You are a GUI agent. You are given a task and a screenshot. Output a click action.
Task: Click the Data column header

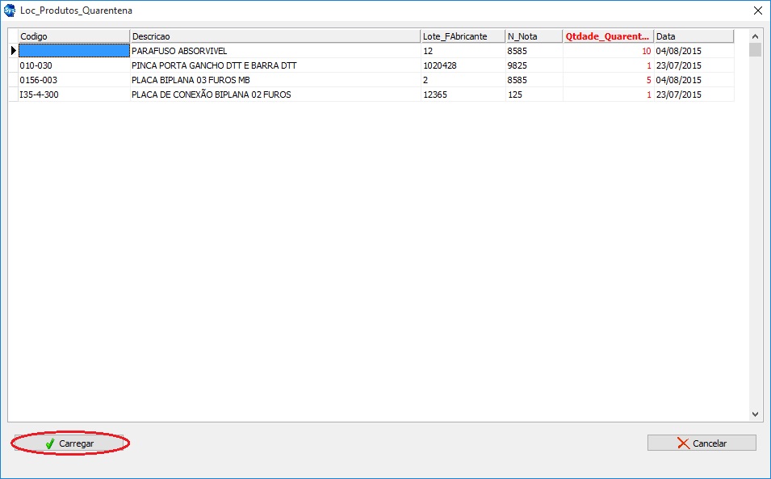point(693,36)
